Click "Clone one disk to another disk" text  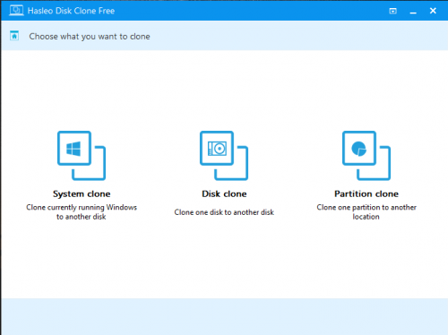224,212
